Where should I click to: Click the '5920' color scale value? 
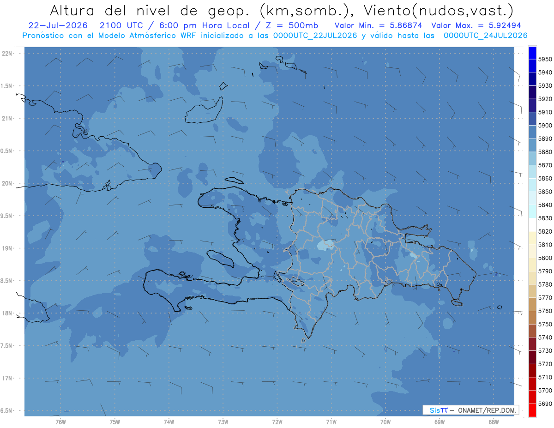coord(545,99)
